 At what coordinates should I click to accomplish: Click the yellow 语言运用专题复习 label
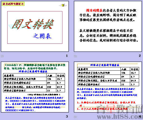pyautogui.click(x=13, y=4)
